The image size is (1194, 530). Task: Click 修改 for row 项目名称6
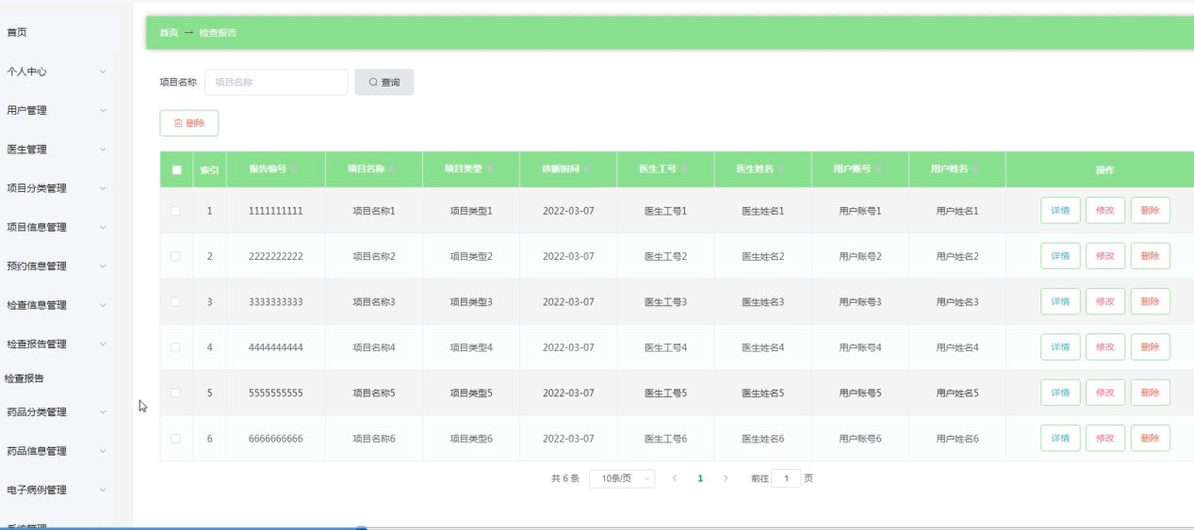1105,438
